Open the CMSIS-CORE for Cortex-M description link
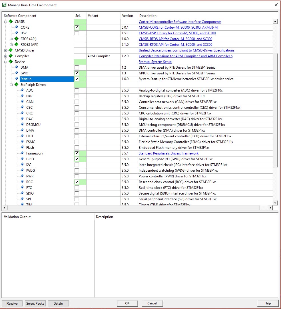 178,27
